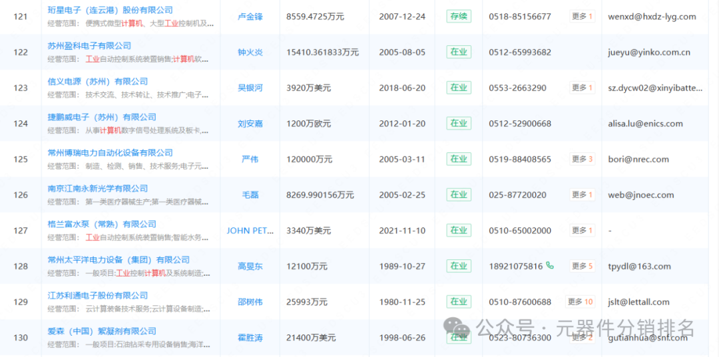Open company 格兰富水泵（常熟）有限公司
Screen dimensions: 719x357
(102, 224)
